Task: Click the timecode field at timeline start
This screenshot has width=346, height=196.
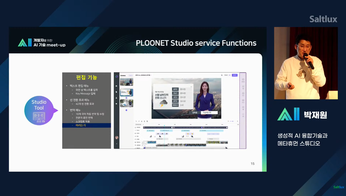Action: pos(138,125)
